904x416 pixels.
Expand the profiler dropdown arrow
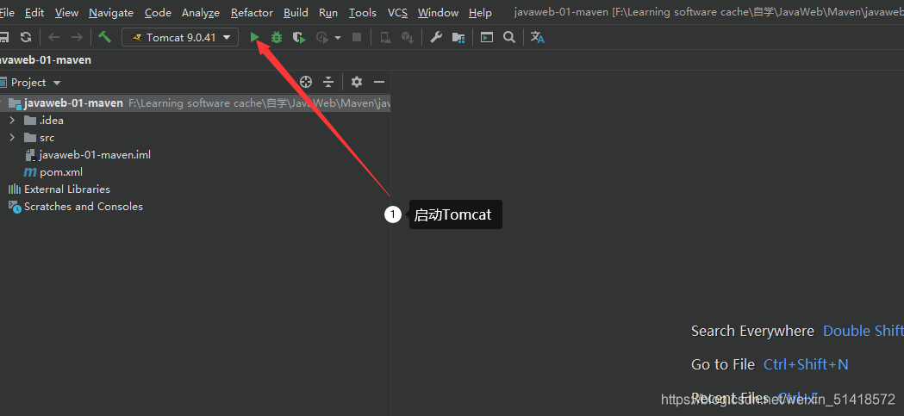tap(338, 38)
